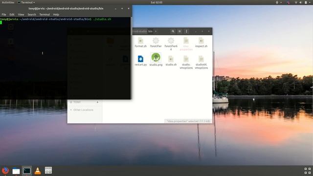Select the restart.py file
313x176 pixels.
[140, 61]
